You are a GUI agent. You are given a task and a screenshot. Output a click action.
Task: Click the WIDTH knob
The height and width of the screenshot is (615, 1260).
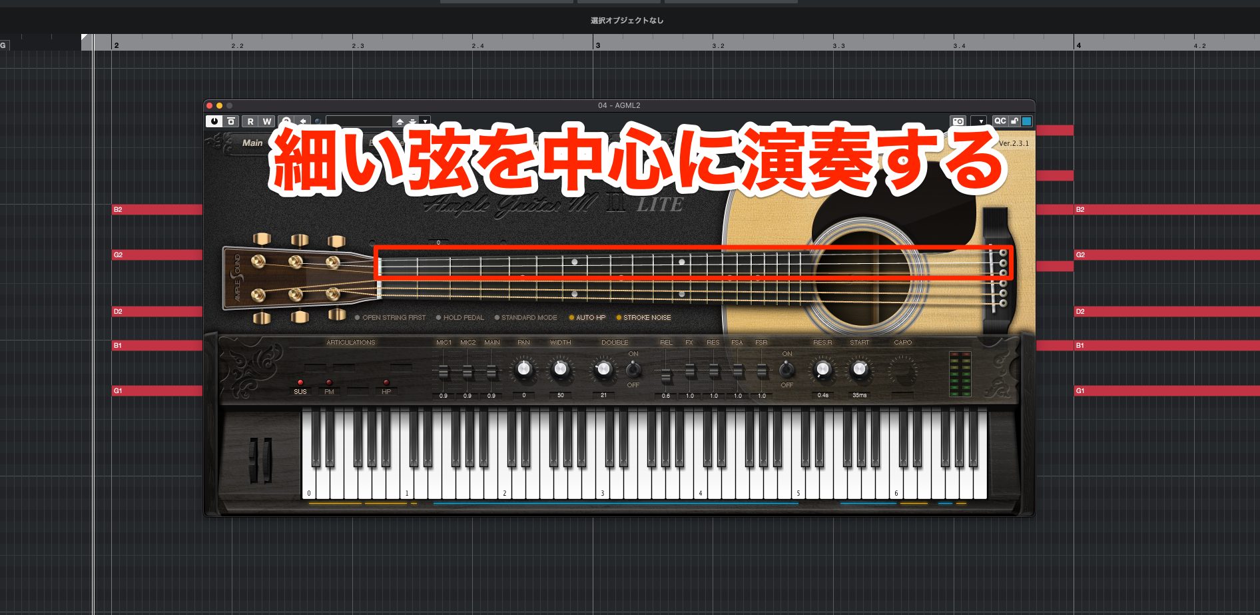coord(561,369)
